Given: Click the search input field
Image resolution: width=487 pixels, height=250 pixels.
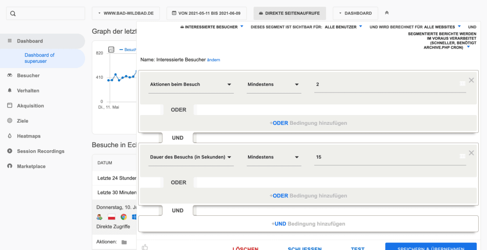Looking at the screenshot, I should click(46, 13).
